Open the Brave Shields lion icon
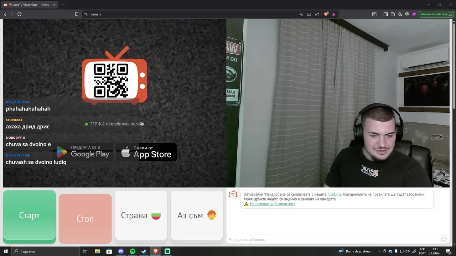The width and height of the screenshot is (456, 256). coord(326,14)
